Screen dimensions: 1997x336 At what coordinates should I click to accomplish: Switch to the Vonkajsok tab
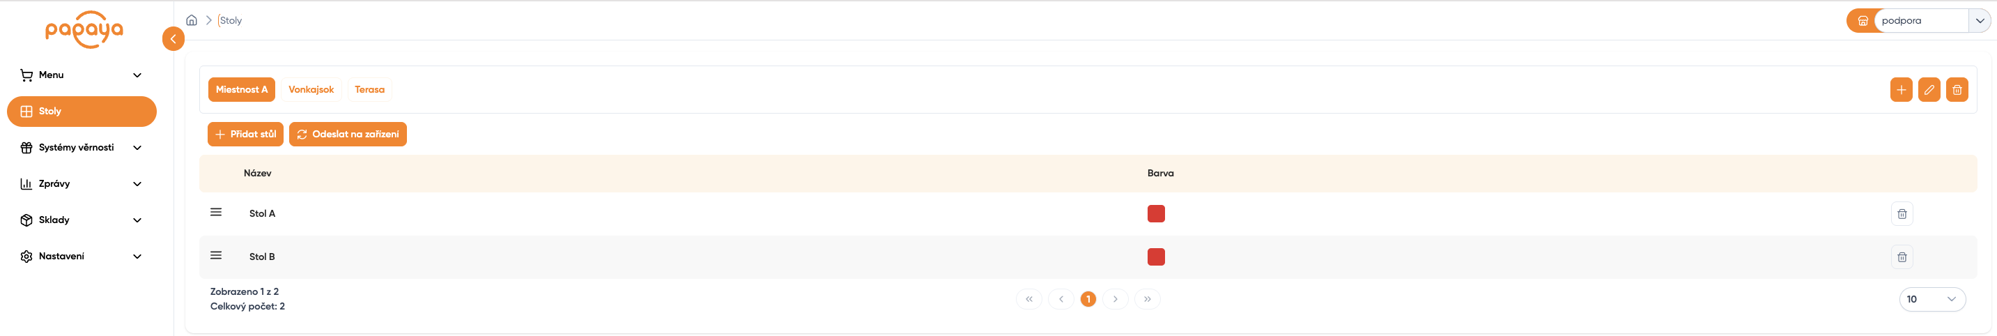pos(311,90)
